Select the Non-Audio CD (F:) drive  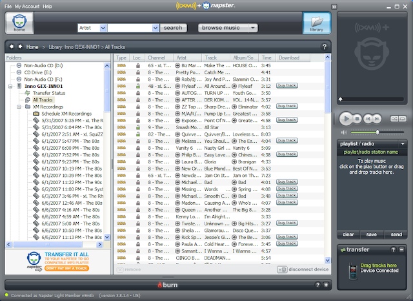coord(43,79)
